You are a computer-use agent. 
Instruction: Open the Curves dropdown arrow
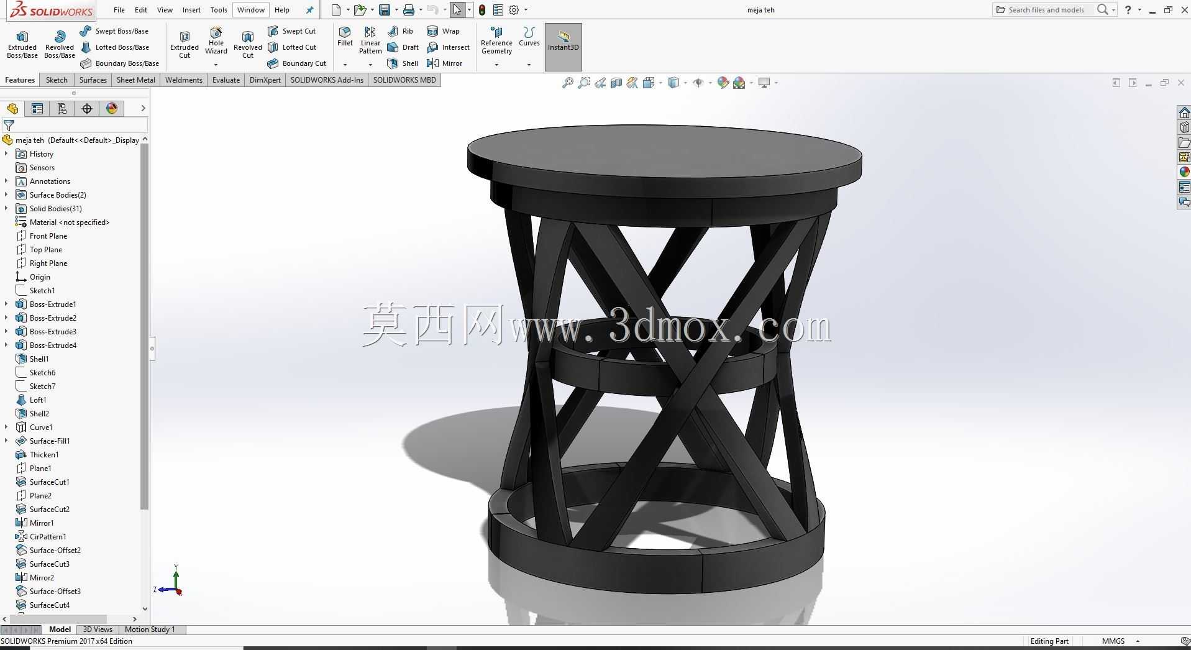pos(529,65)
